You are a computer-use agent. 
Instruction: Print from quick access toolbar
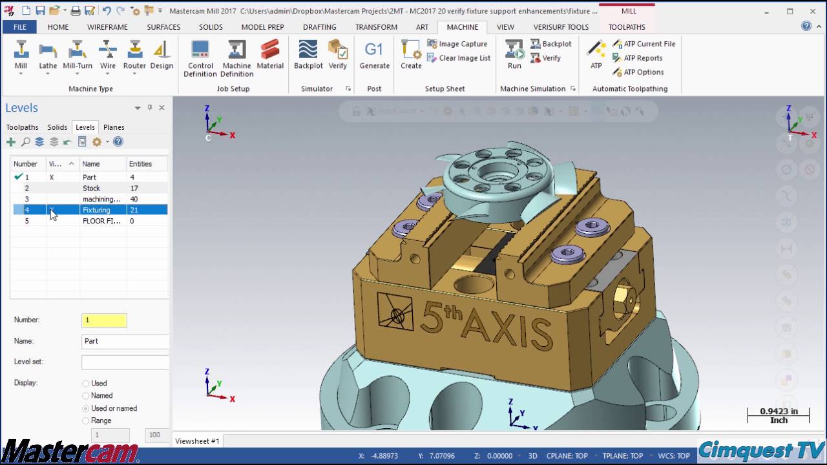(x=76, y=10)
